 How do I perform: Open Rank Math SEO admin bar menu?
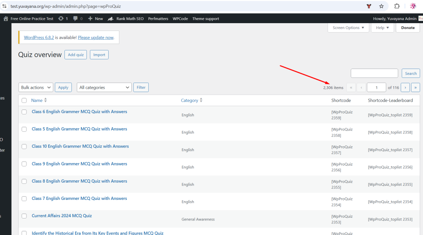point(126,19)
